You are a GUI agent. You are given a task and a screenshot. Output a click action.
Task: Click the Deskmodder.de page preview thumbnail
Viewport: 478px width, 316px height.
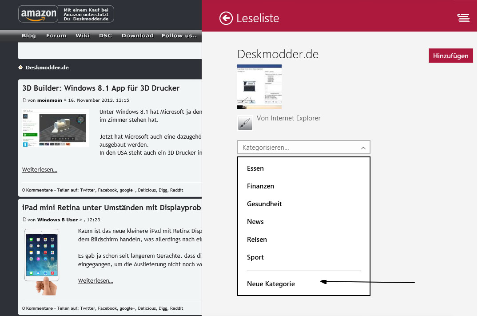pos(259,87)
